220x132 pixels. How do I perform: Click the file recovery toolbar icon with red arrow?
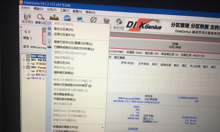pos(54,17)
